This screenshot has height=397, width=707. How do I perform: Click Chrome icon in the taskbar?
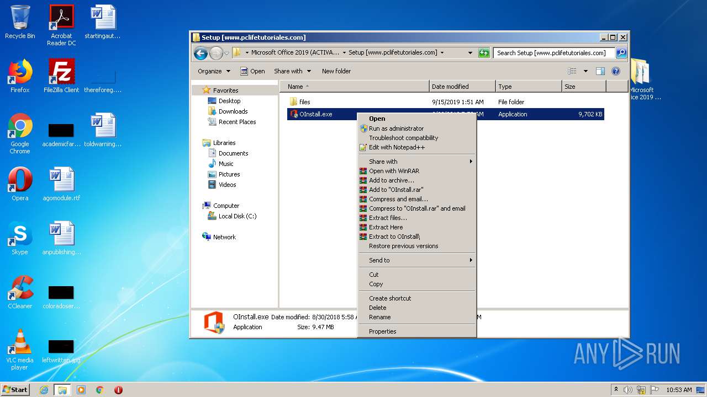[x=100, y=390]
